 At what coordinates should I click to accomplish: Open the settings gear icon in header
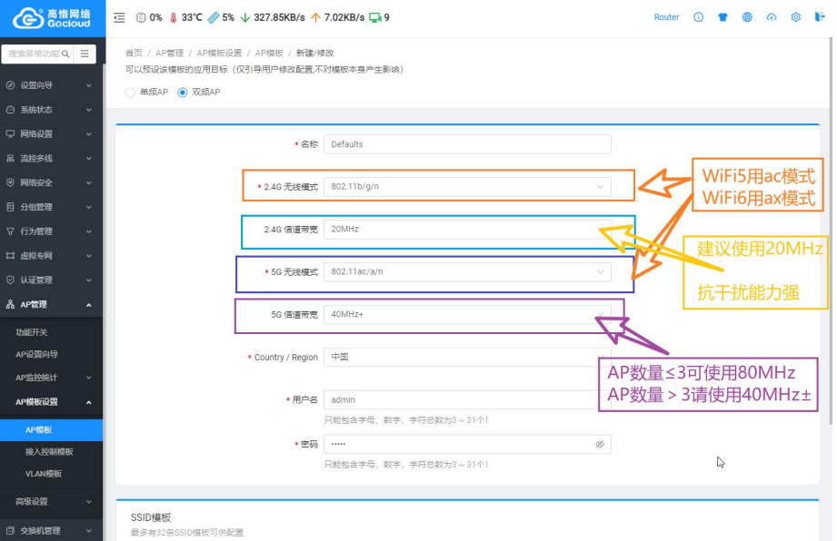795,17
